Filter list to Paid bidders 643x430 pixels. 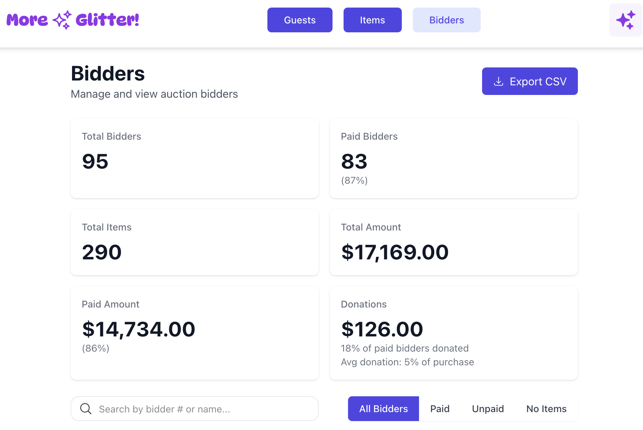[x=440, y=409]
